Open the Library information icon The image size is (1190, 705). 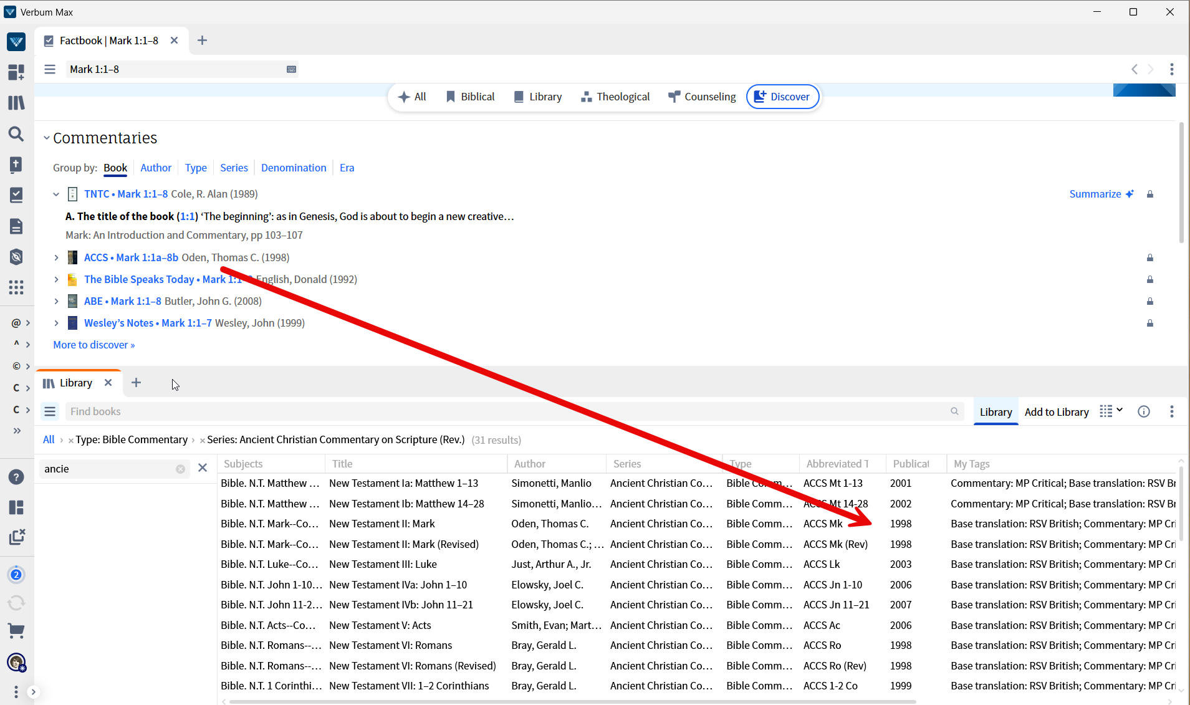tap(1144, 411)
